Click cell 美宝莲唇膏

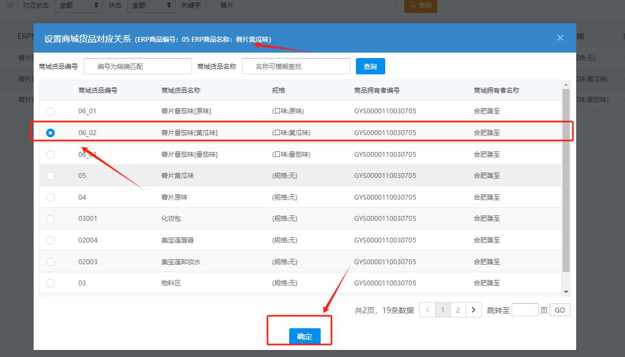177,240
